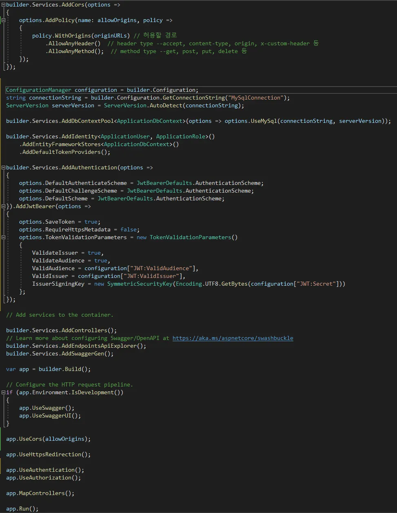Image resolution: width=397 pixels, height=513 pixels.
Task: Click the AutoDetect method call
Action: point(165,106)
